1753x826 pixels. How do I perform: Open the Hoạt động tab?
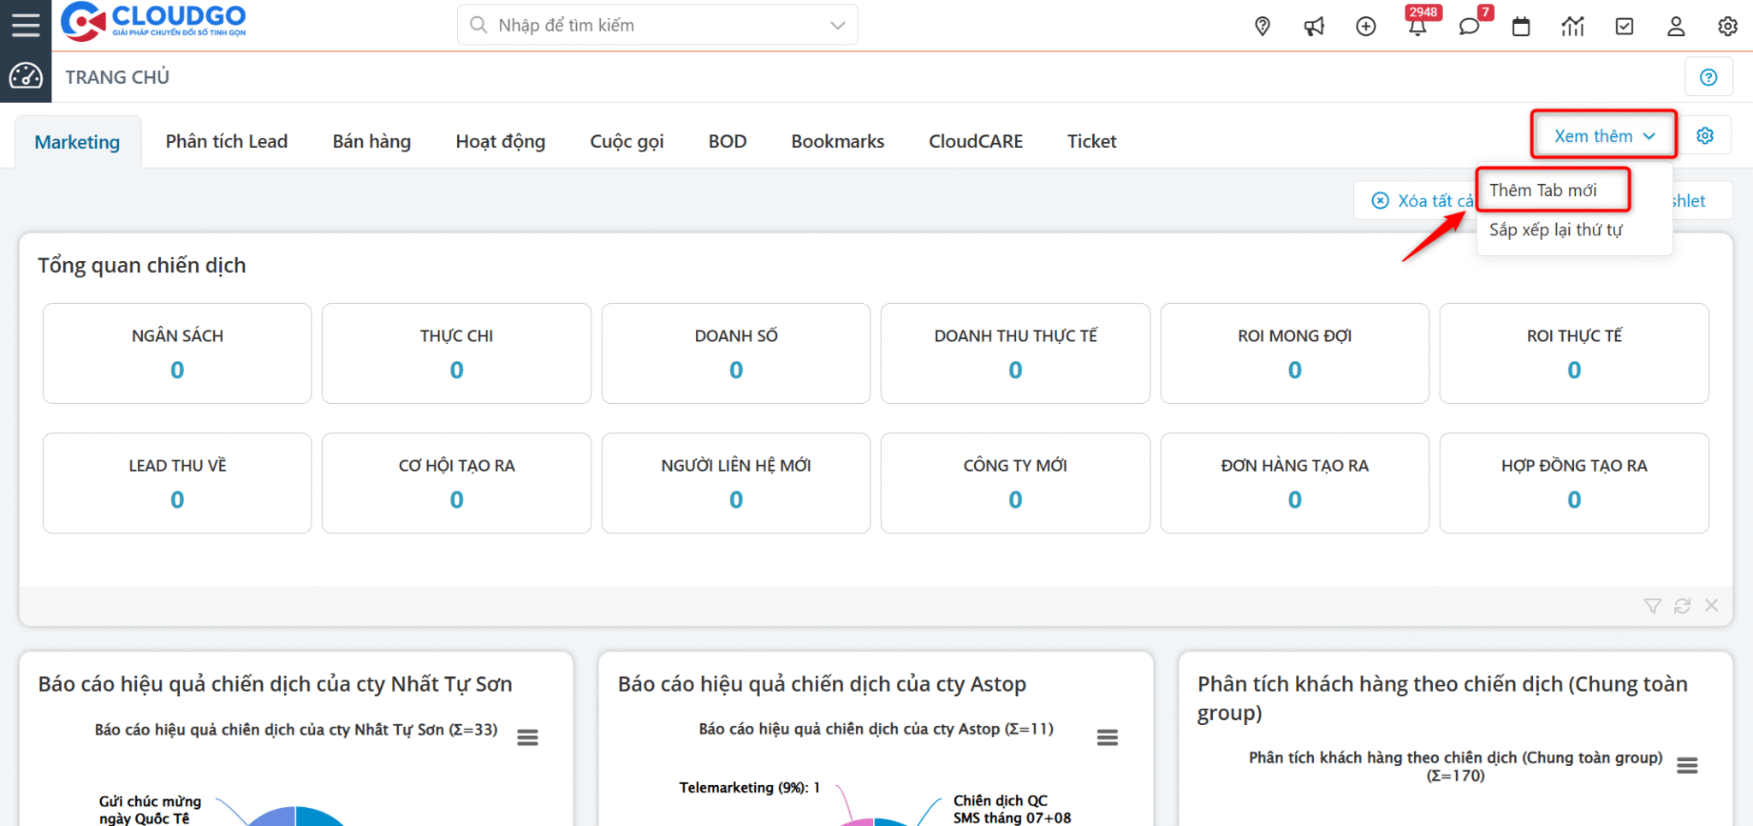(501, 141)
